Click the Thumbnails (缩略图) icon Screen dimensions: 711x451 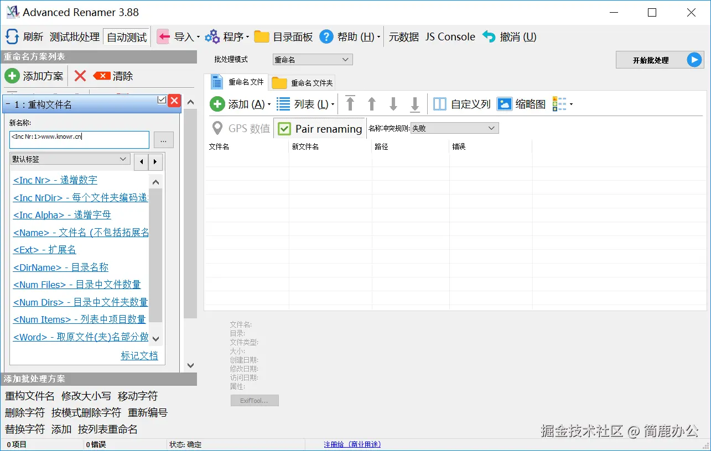coord(505,104)
